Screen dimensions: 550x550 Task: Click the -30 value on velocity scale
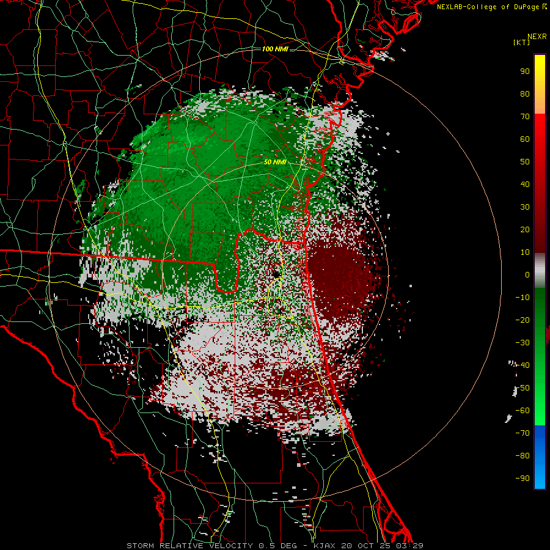(x=522, y=343)
